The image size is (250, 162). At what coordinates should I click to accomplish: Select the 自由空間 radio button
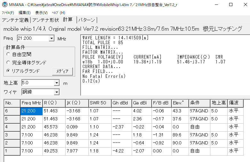click(8, 54)
